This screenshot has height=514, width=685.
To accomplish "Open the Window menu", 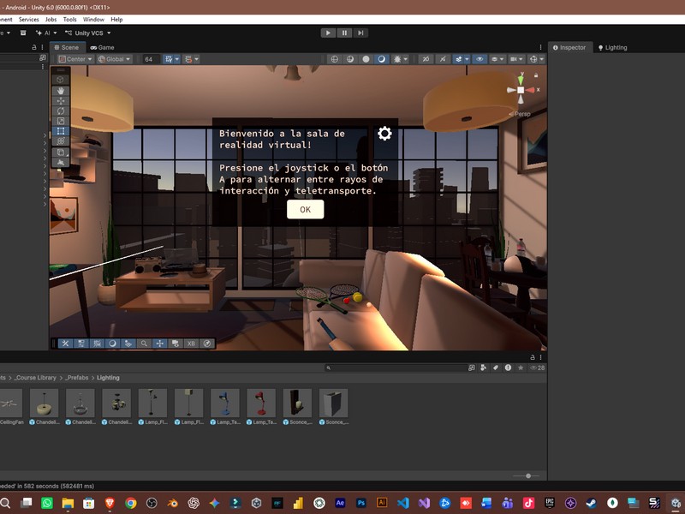I will [93, 19].
